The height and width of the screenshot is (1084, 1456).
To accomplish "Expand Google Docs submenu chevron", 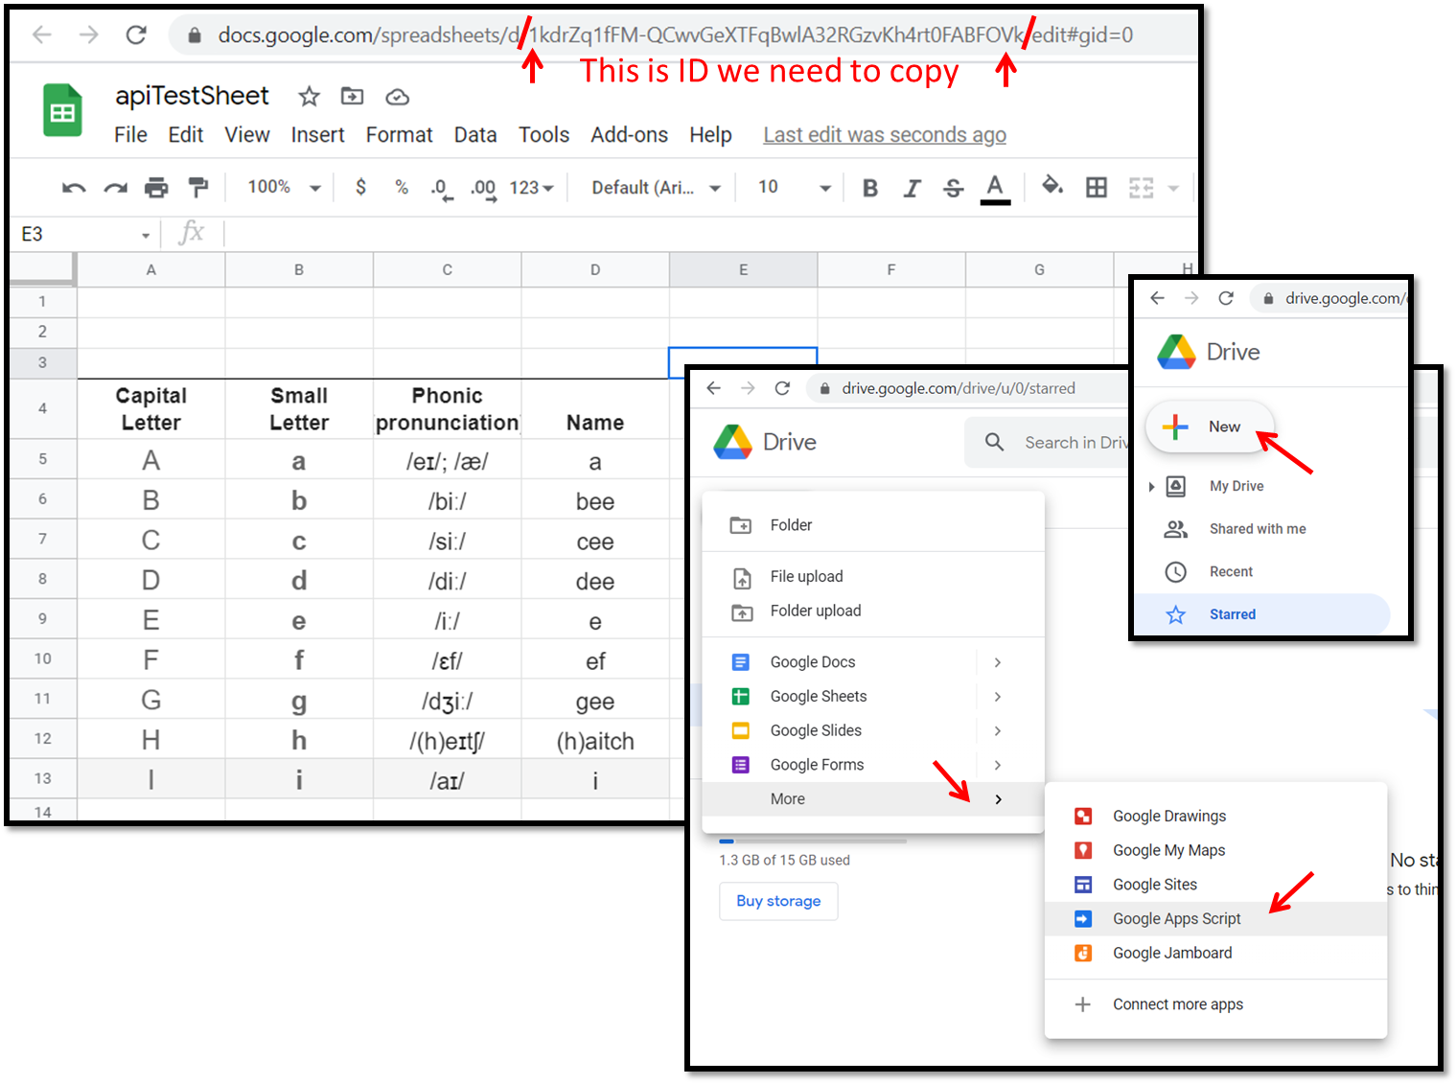I will tap(998, 662).
